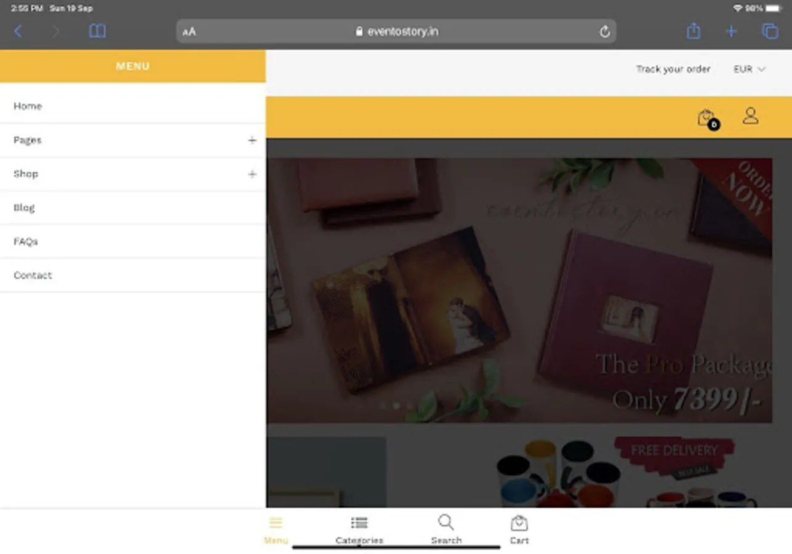Open FAQs from the sidebar menu
The height and width of the screenshot is (554, 792).
(x=25, y=241)
